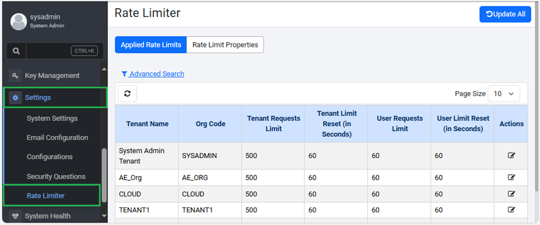The height and width of the screenshot is (225, 540).
Task: Open the Advanced Search link
Action: (x=157, y=74)
